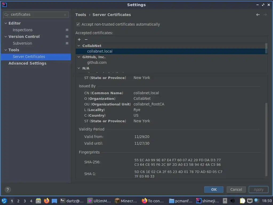Click the SHA-1 fingerprint value
The height and width of the screenshot is (205, 273).
[x=178, y=174]
